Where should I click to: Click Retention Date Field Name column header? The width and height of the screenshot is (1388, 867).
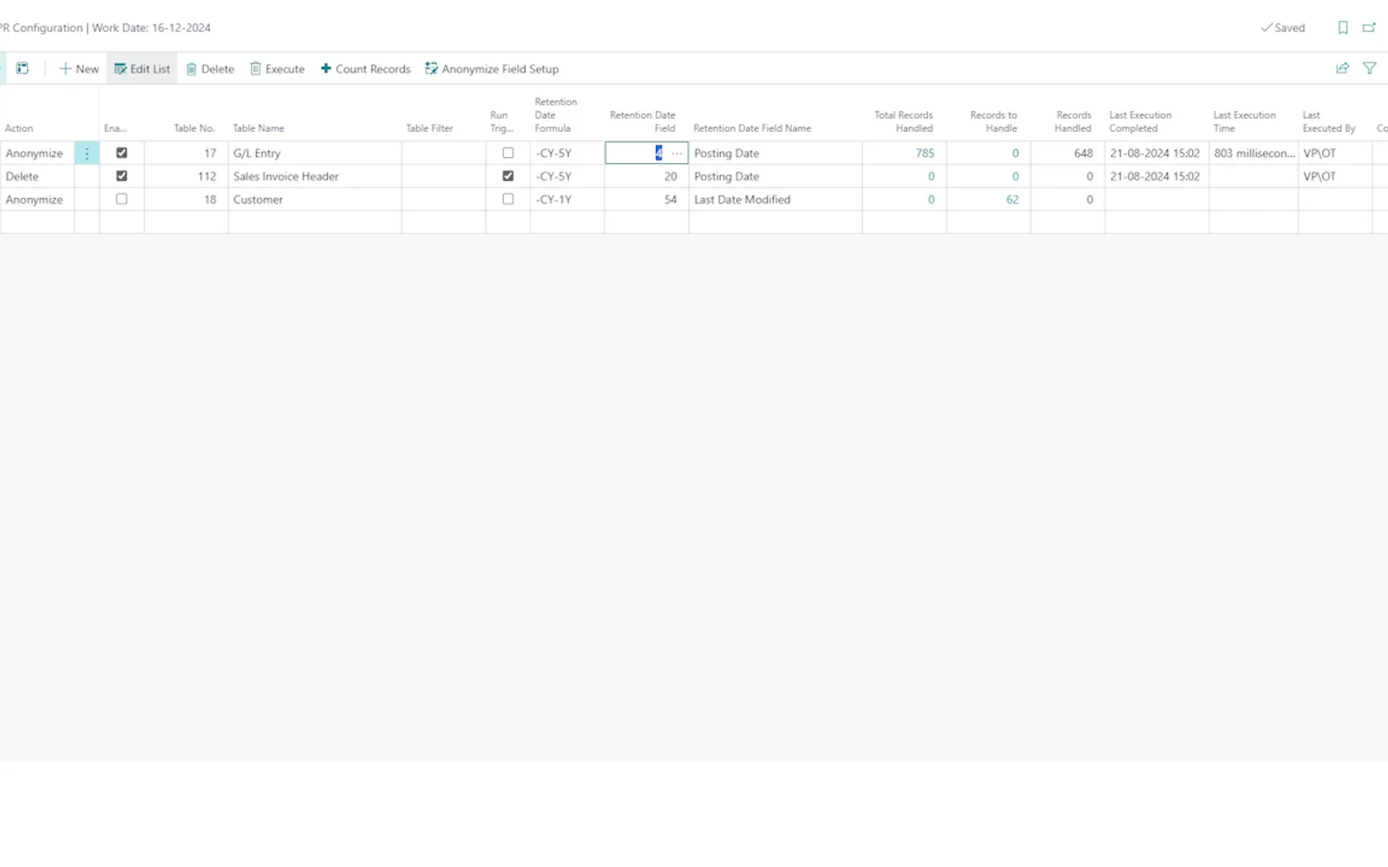[752, 128]
